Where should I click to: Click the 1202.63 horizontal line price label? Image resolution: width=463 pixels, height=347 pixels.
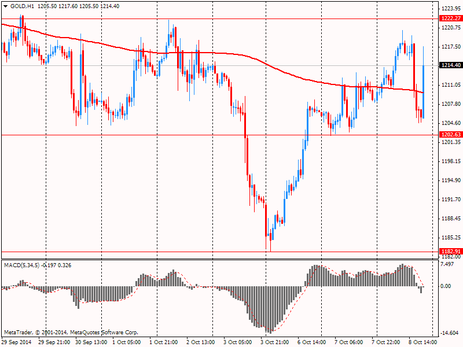tap(451, 135)
